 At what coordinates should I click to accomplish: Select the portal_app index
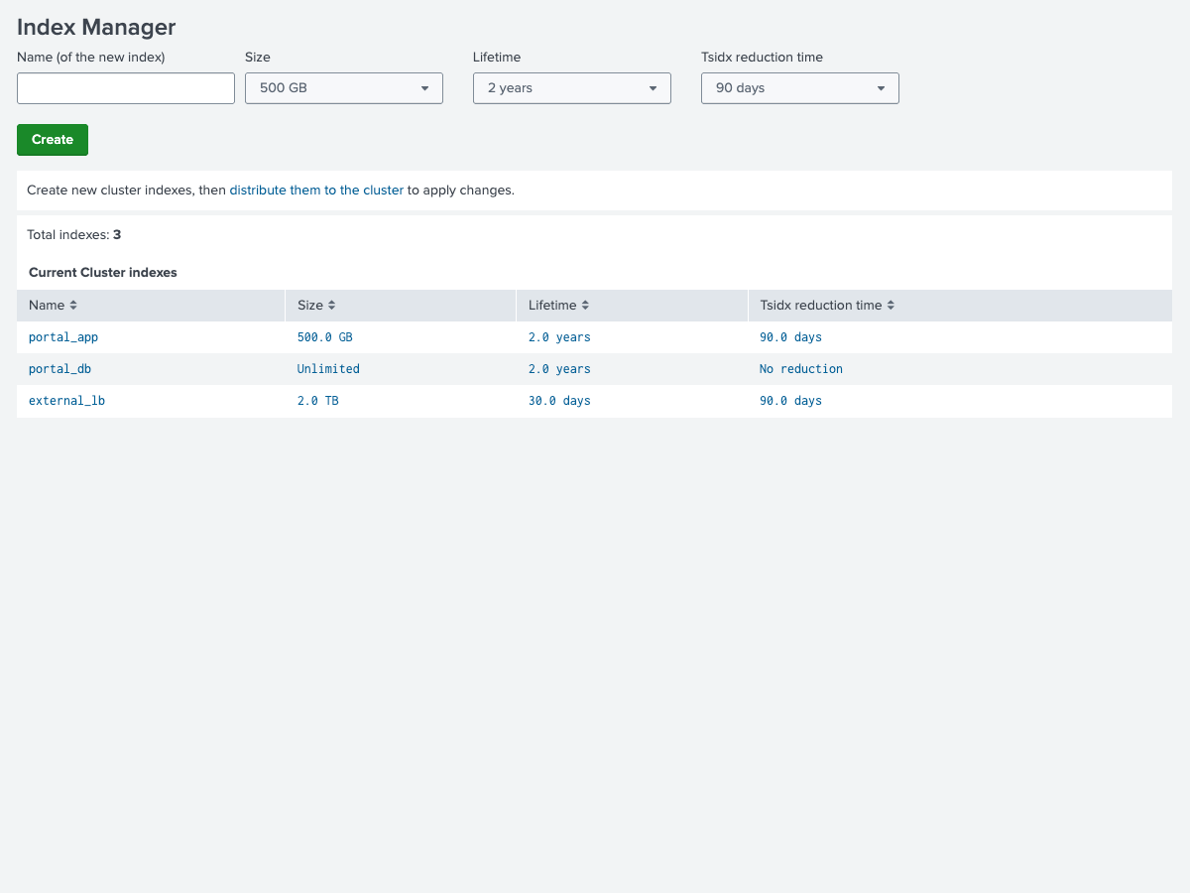coord(62,336)
